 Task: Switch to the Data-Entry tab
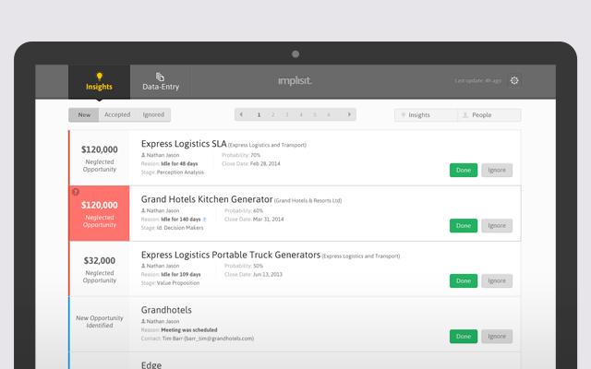pos(161,82)
